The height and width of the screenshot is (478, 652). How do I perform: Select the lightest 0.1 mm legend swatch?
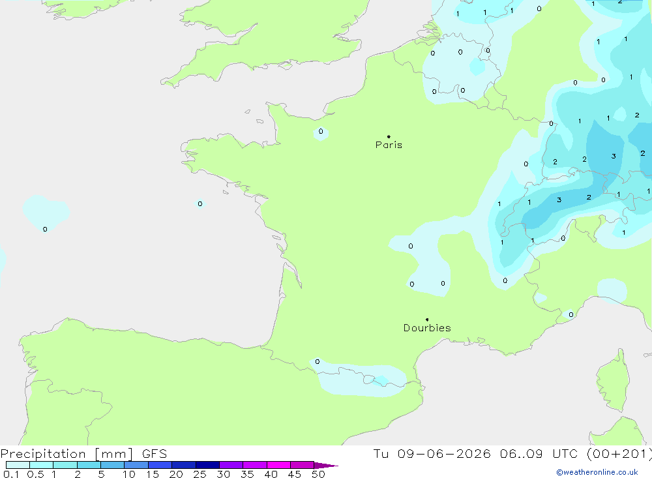(18, 465)
